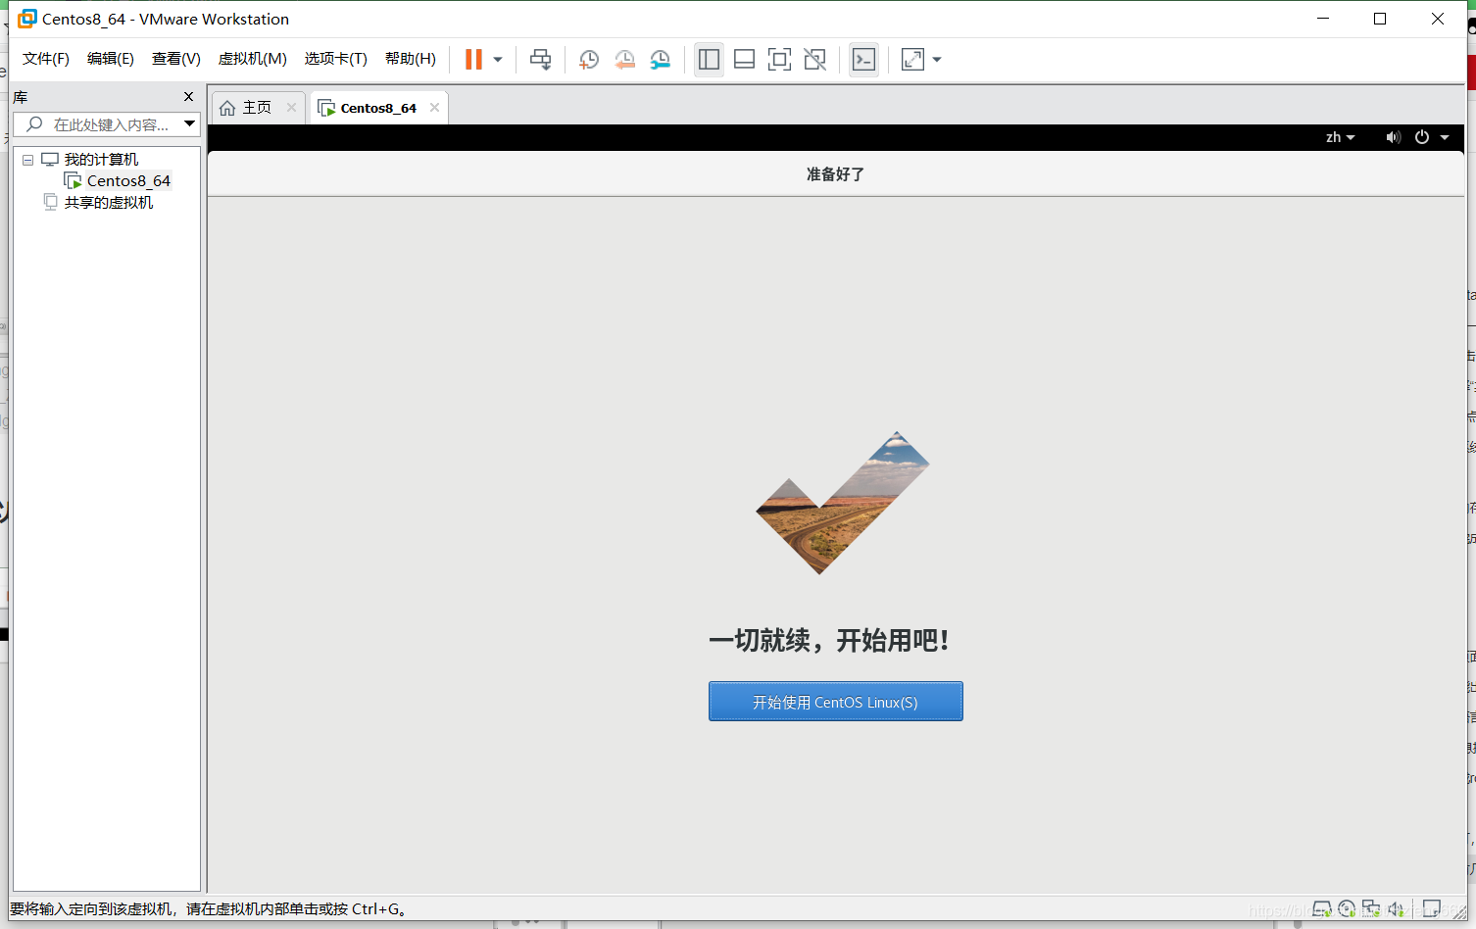Maximize the VMware Workstation window

click(x=1380, y=19)
